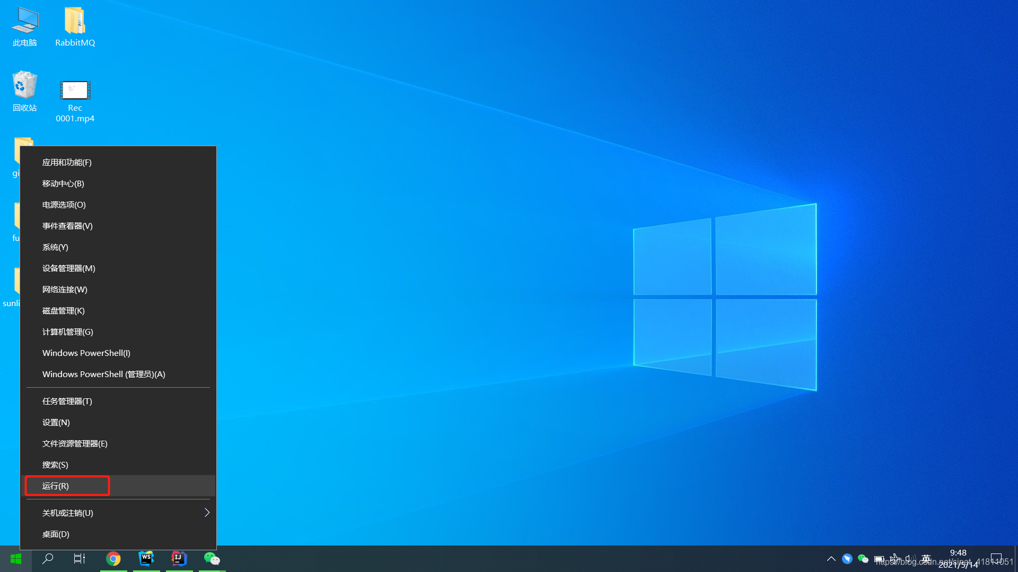Click the Windows Start button
Image resolution: width=1018 pixels, height=572 pixels.
pyautogui.click(x=16, y=559)
